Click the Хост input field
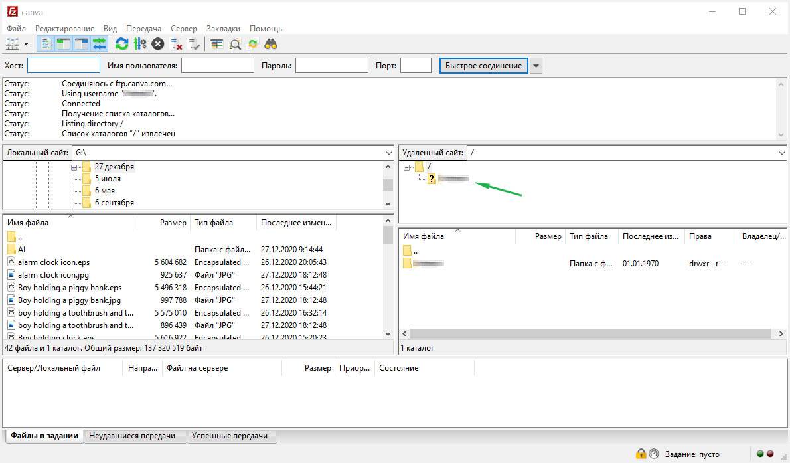The width and height of the screenshot is (790, 463). click(x=64, y=66)
